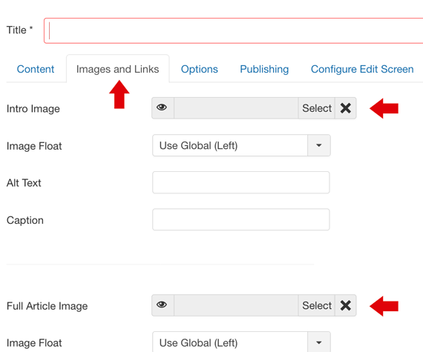Expand Full Article Image Float dropdown arrow
The height and width of the screenshot is (352, 423).
click(x=319, y=342)
